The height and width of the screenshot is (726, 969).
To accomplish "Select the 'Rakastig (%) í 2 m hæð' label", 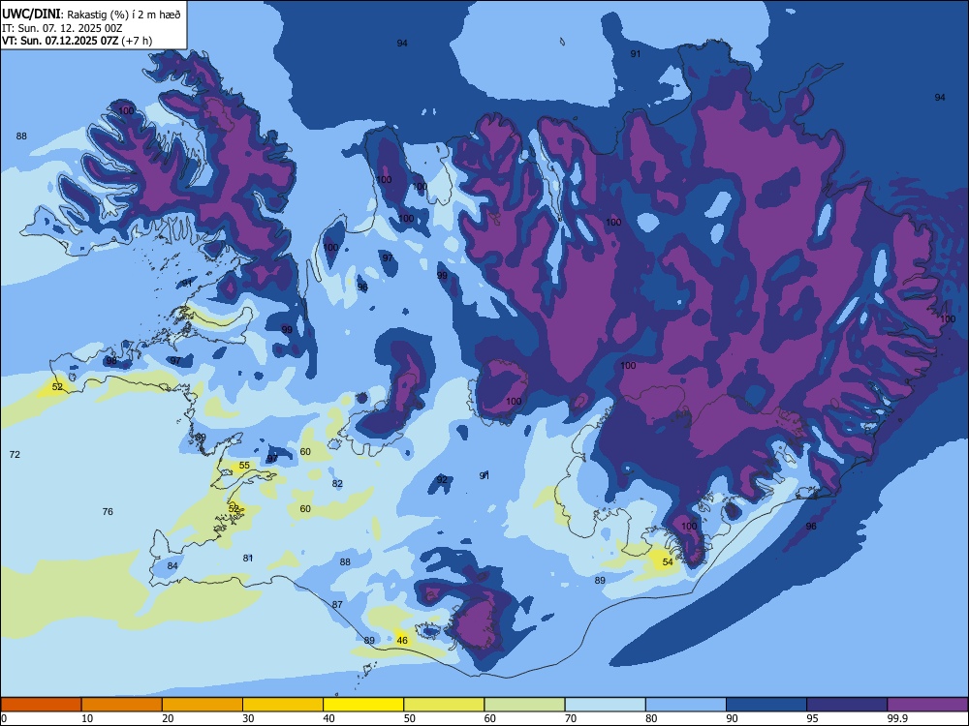I will coord(124,15).
